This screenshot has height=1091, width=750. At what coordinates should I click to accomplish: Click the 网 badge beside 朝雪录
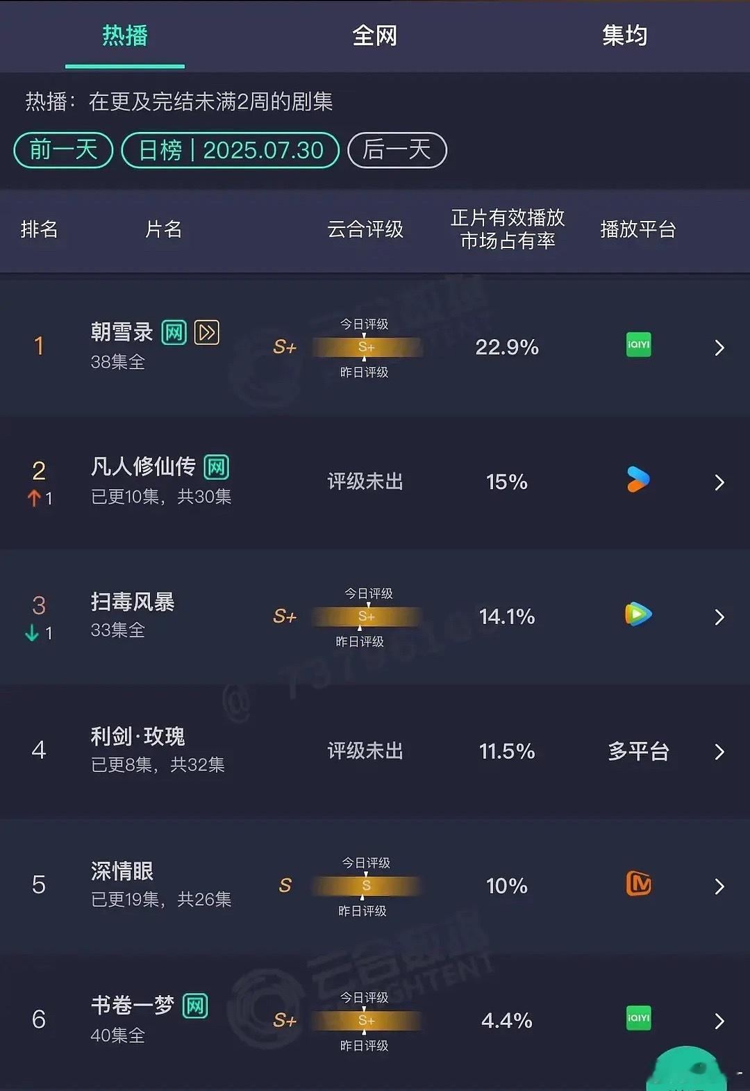pyautogui.click(x=174, y=332)
